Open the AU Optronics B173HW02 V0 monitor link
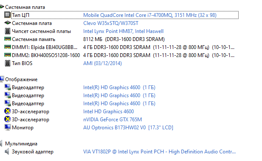The image size is (262, 161). [x=128, y=127]
